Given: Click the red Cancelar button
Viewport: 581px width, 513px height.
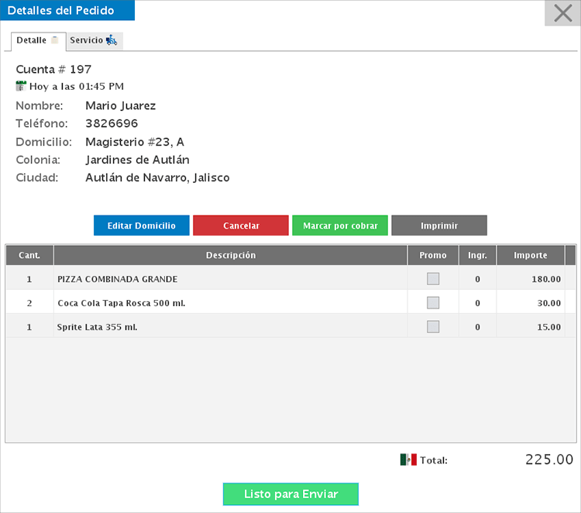Looking at the screenshot, I should [x=241, y=226].
